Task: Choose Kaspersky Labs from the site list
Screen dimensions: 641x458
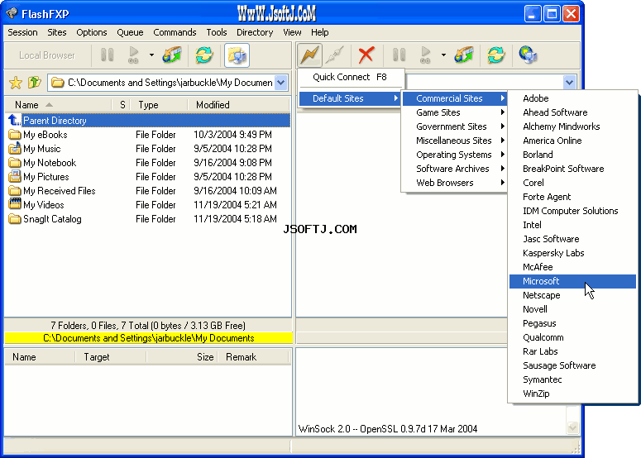Action: click(x=572, y=253)
